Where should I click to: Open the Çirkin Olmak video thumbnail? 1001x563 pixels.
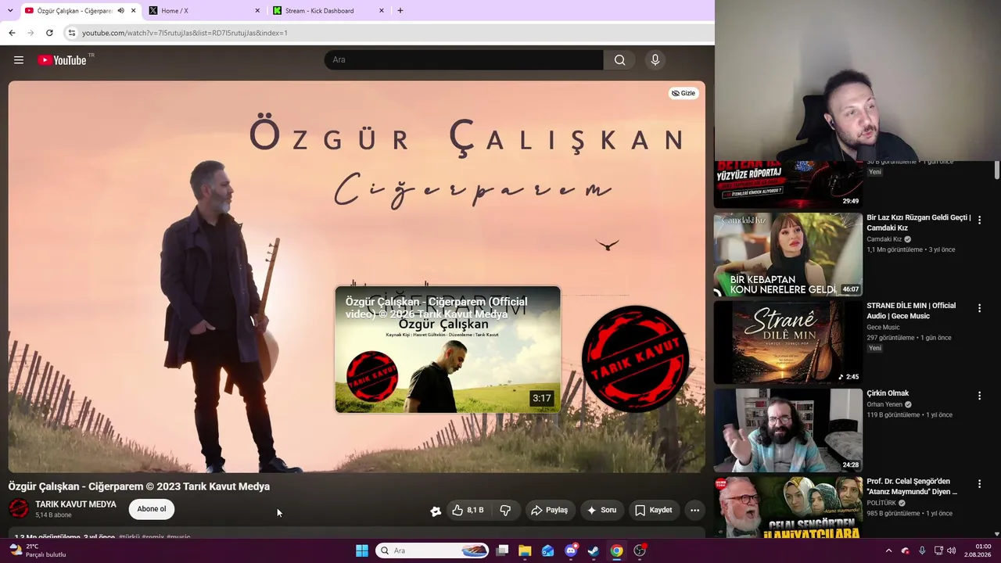coord(788,430)
